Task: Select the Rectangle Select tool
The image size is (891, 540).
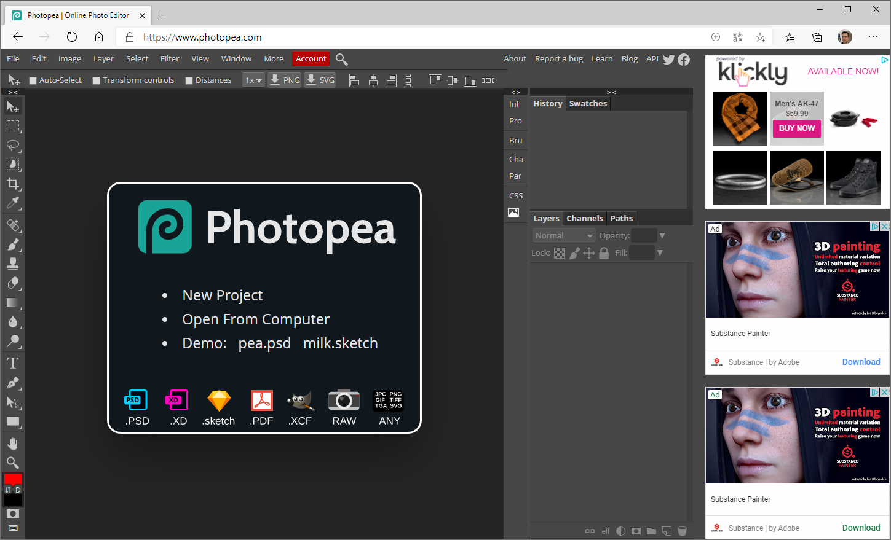Action: tap(13, 126)
